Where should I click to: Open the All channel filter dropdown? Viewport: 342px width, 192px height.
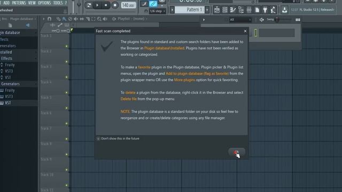240,20
